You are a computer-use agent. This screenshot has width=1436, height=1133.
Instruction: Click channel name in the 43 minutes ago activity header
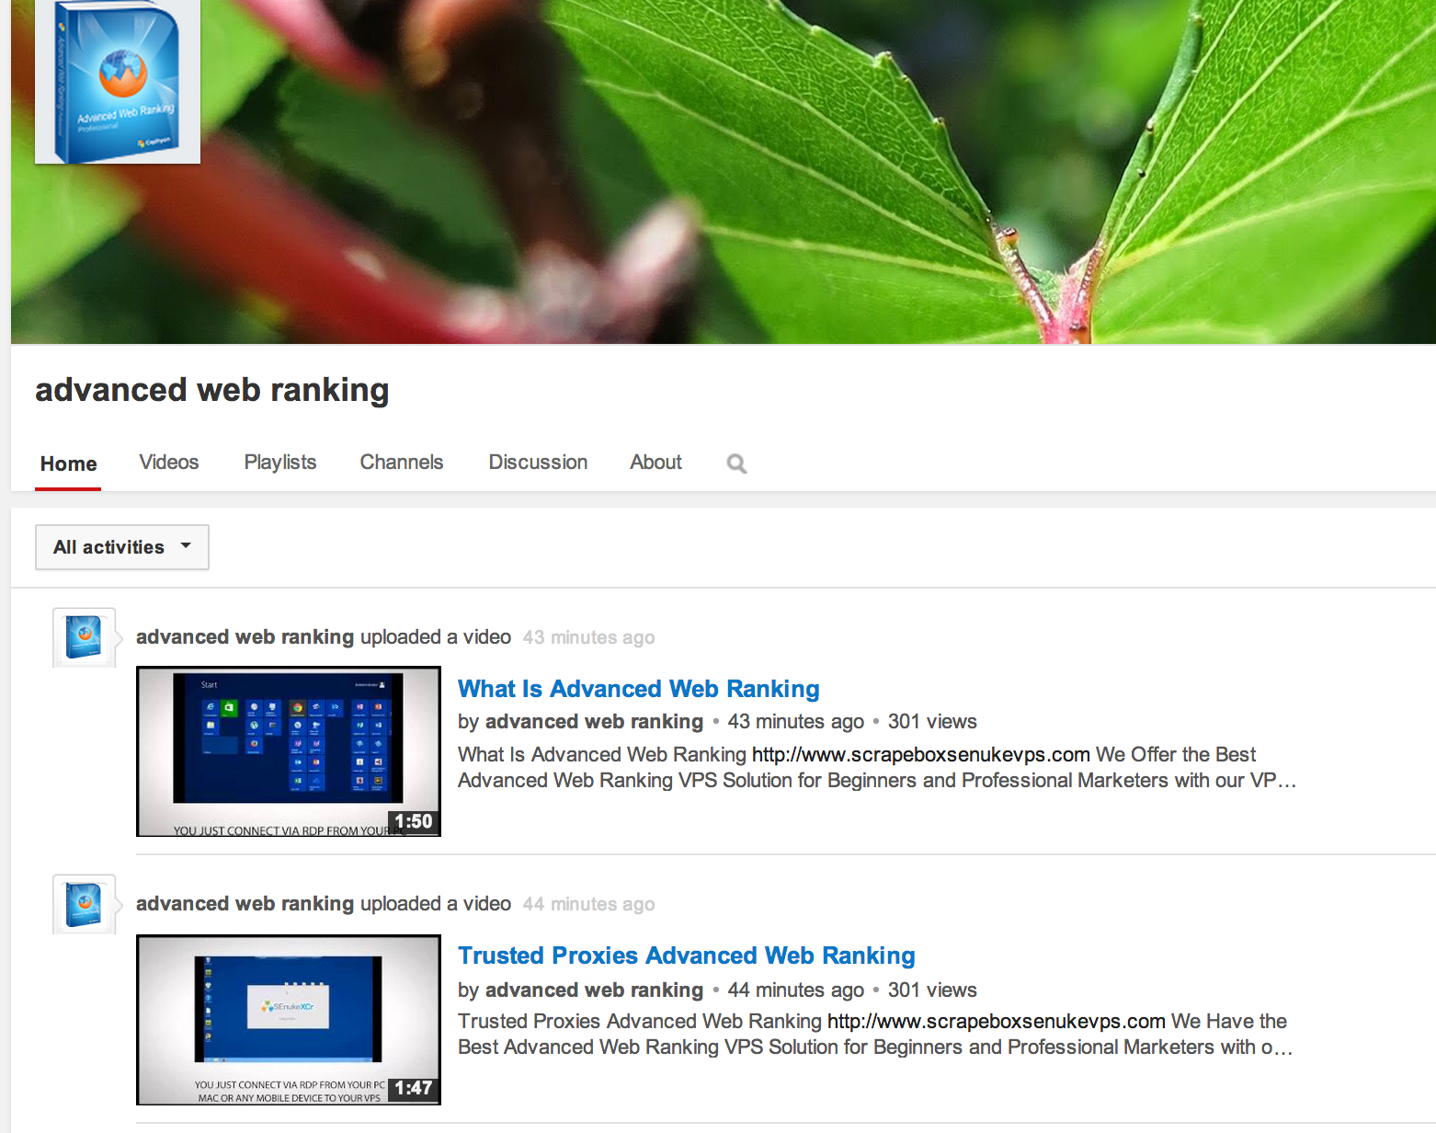(x=245, y=637)
